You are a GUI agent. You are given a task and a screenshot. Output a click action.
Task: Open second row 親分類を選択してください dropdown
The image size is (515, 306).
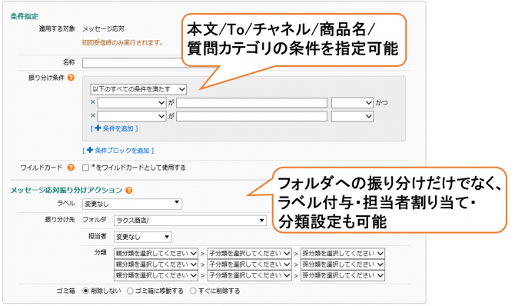[156, 264]
